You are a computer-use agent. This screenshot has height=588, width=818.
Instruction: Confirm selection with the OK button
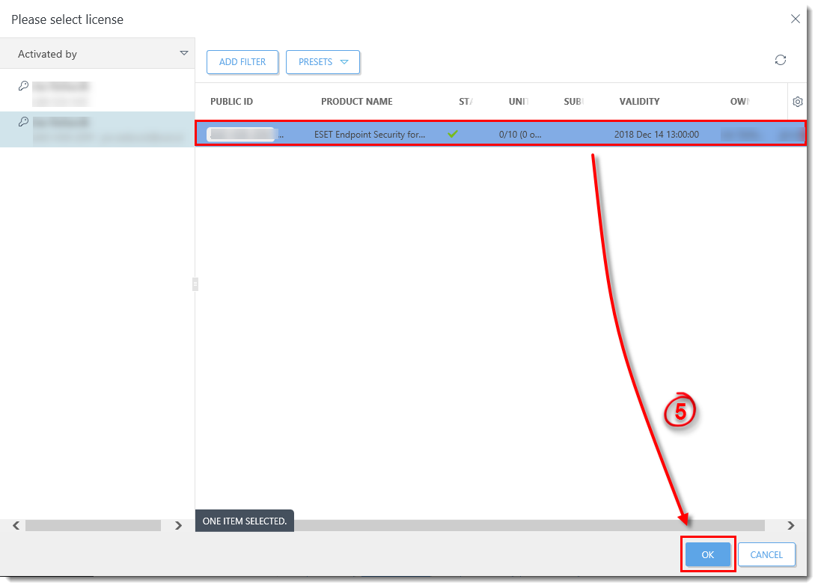(707, 554)
